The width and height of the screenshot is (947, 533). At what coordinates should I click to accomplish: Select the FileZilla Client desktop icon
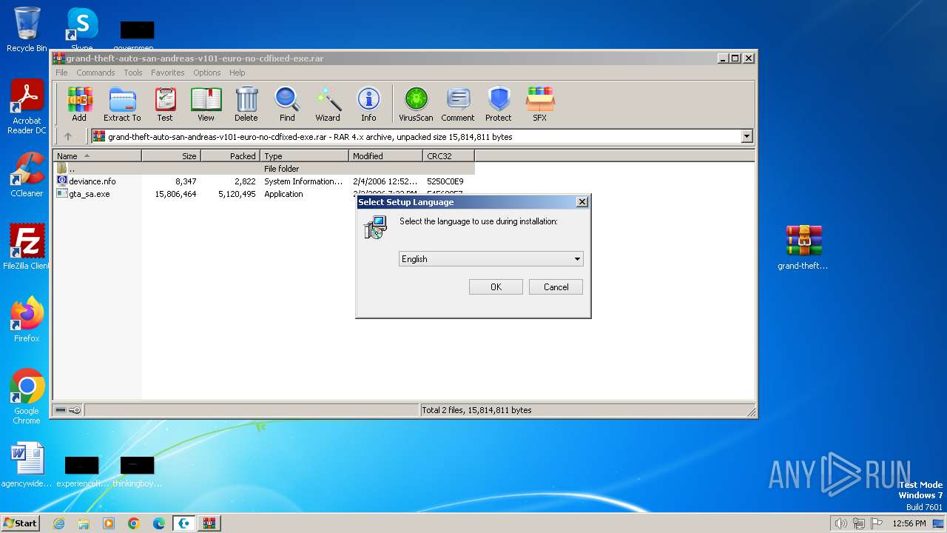[27, 247]
